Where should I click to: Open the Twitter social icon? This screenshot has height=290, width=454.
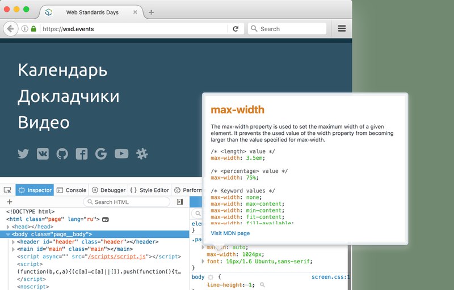[x=23, y=153]
